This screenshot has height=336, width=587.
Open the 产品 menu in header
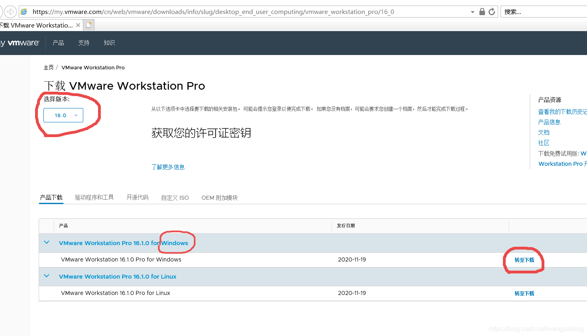58,43
